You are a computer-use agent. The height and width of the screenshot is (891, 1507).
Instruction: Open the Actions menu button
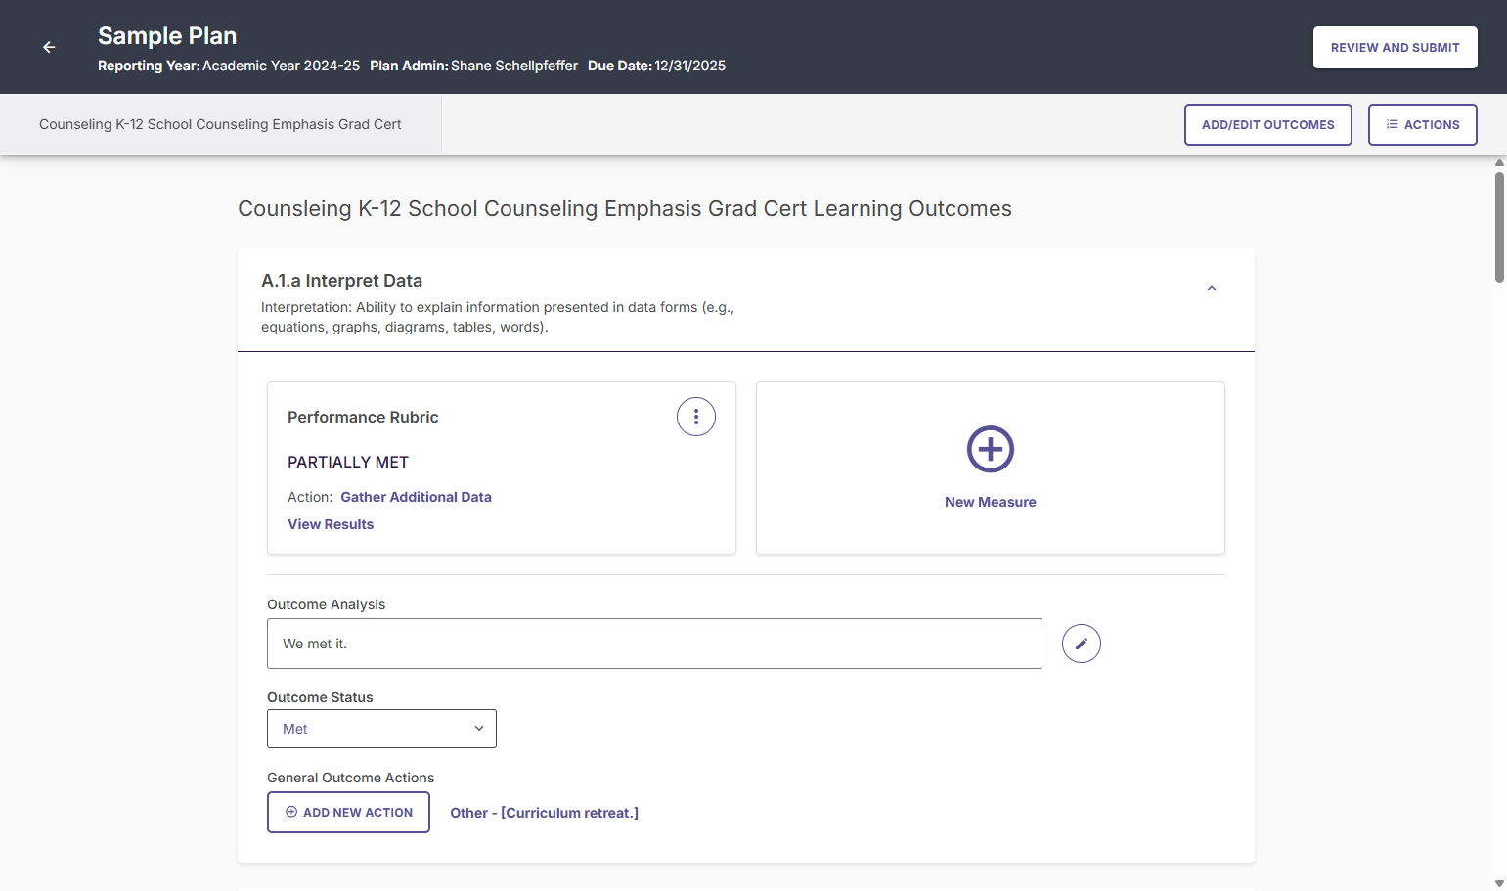[x=1422, y=124]
